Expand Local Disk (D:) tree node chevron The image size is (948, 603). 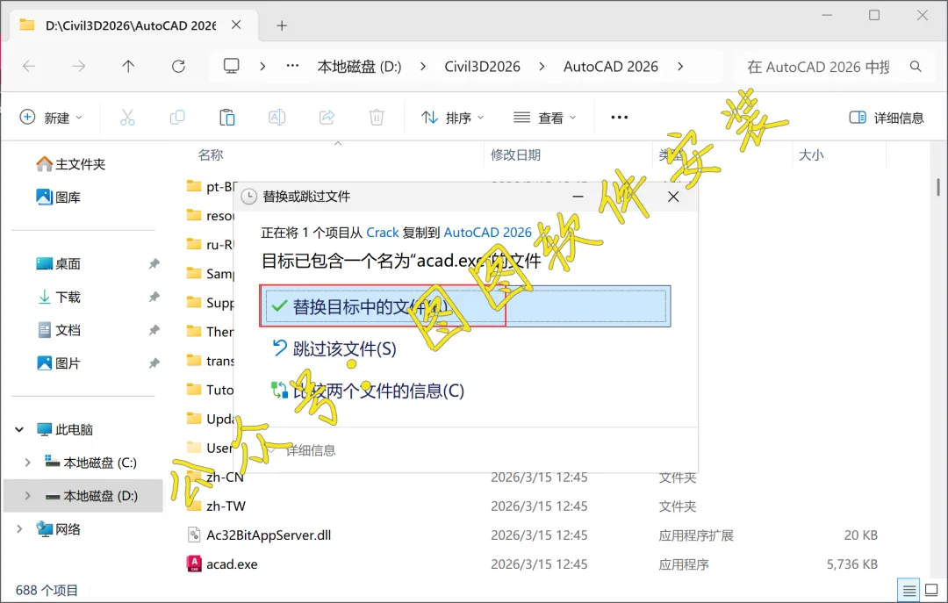click(x=27, y=496)
